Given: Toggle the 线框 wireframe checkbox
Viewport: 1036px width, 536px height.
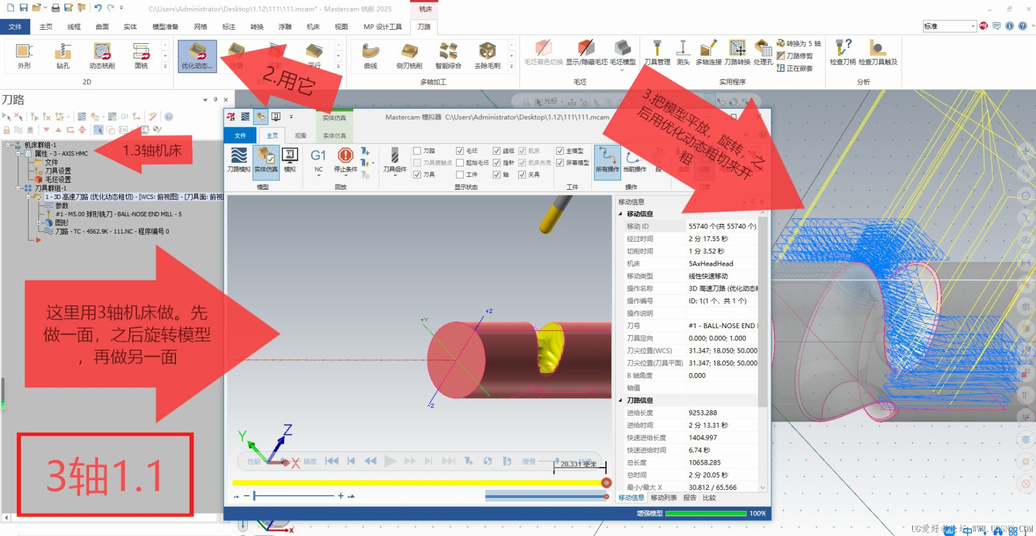Looking at the screenshot, I should pos(497,151).
